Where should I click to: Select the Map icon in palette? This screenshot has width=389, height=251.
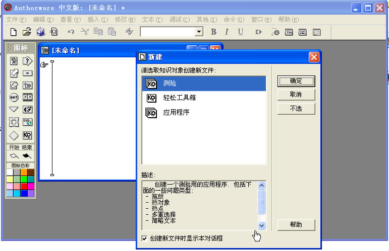tap(27, 86)
